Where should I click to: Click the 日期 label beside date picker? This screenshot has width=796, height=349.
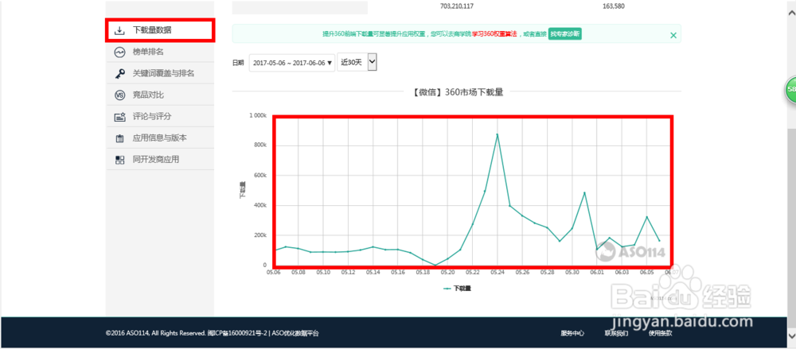click(238, 63)
